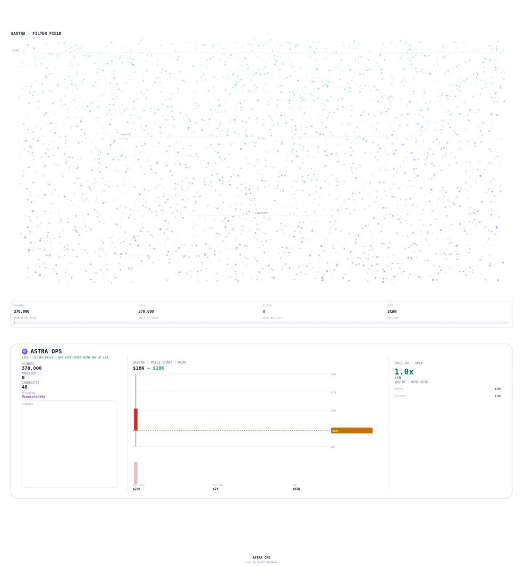
Task: Click the 24H High value $28K
Action: 136,489
